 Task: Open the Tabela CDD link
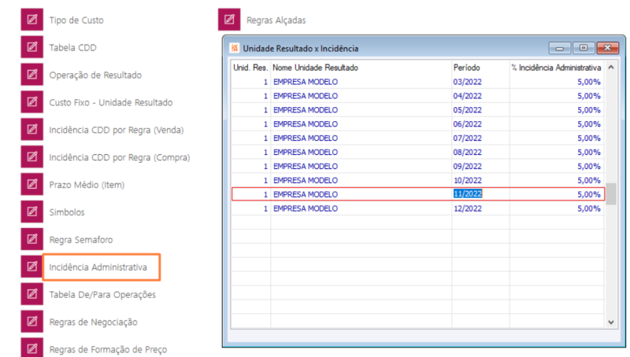tap(72, 47)
